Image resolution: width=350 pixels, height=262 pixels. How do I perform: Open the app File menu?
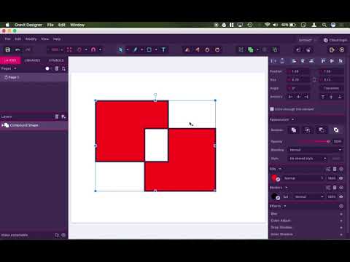7,39
